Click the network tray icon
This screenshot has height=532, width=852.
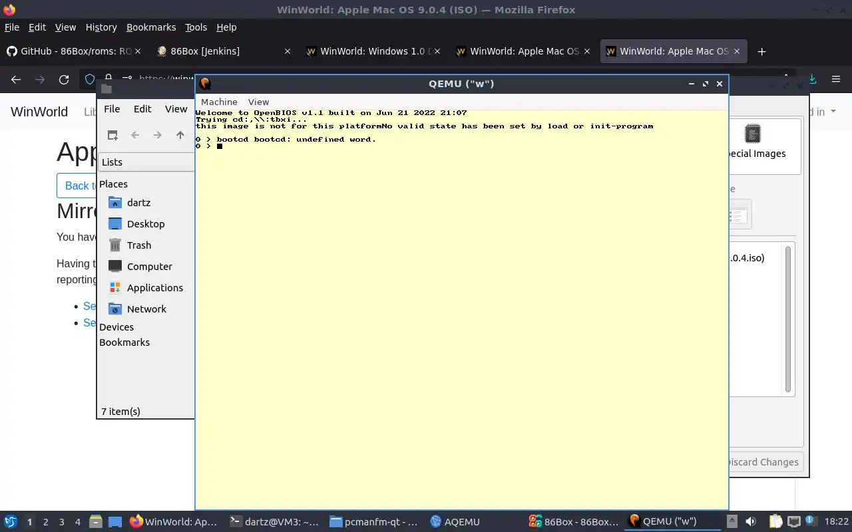(793, 522)
